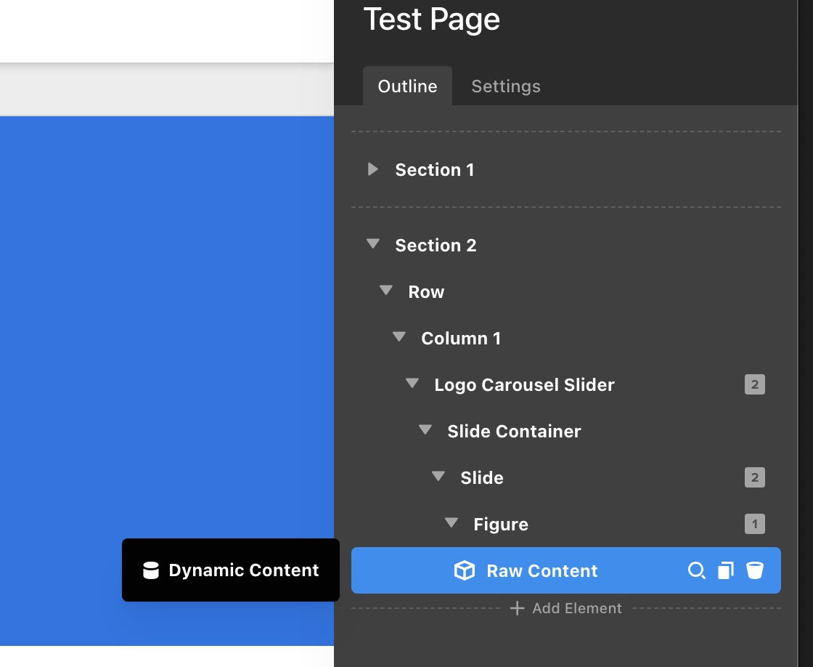813x667 pixels.
Task: Switch to the Settings tab
Action: point(506,86)
